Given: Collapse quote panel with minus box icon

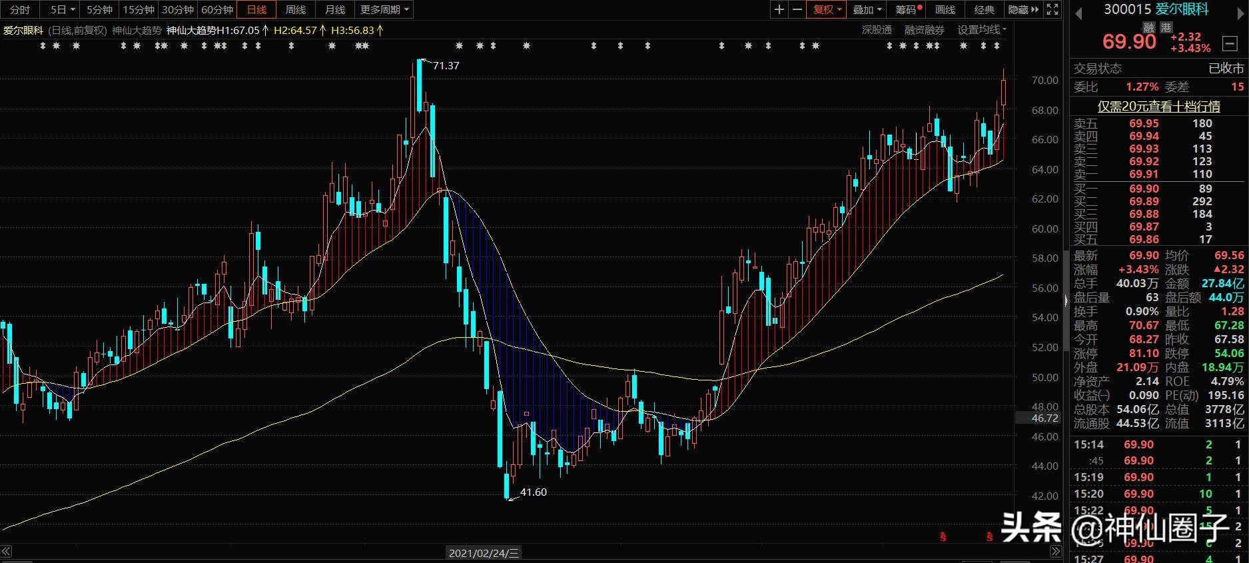Looking at the screenshot, I should (x=1230, y=44).
